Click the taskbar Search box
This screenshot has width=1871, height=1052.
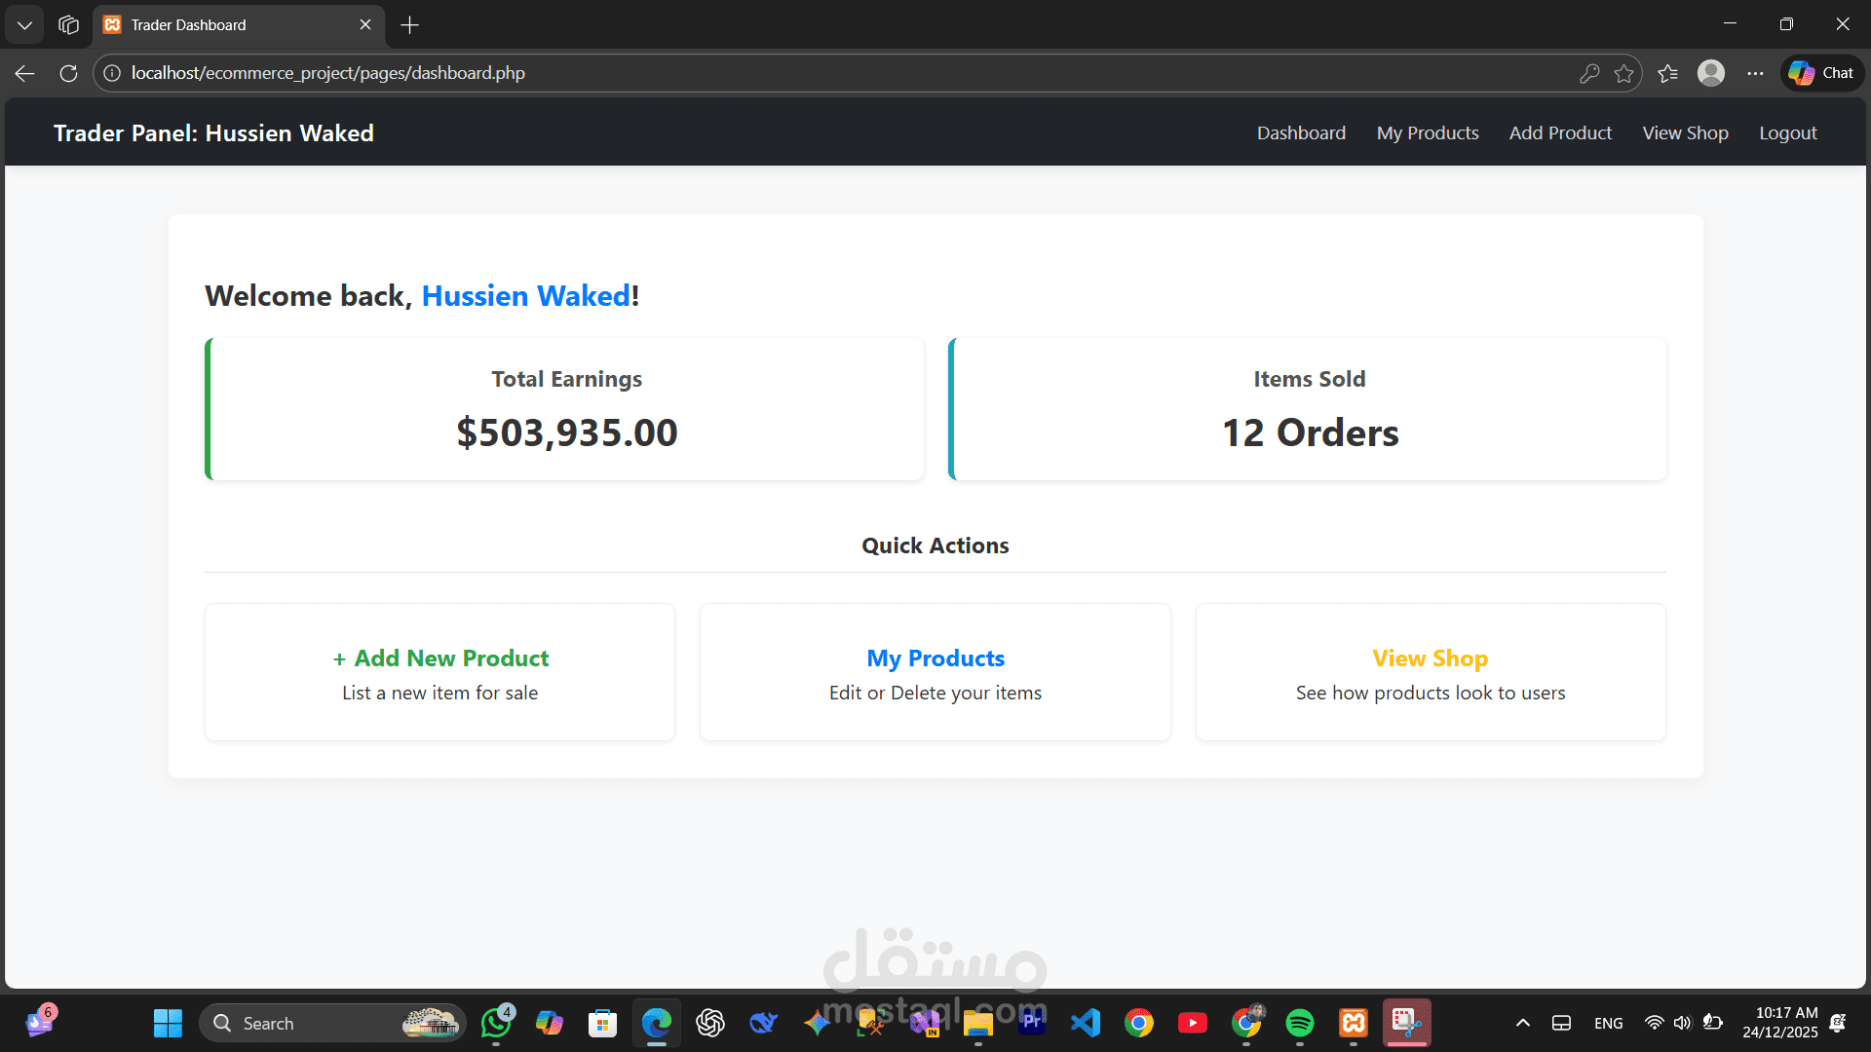[x=331, y=1023]
